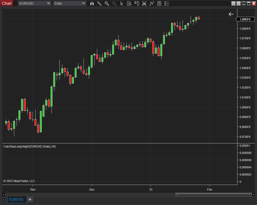Click the Chart window label
Screen dimensions: 257x205
click(7, 3)
